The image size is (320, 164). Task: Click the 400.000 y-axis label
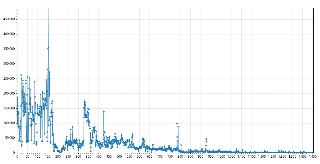pyautogui.click(x=9, y=34)
